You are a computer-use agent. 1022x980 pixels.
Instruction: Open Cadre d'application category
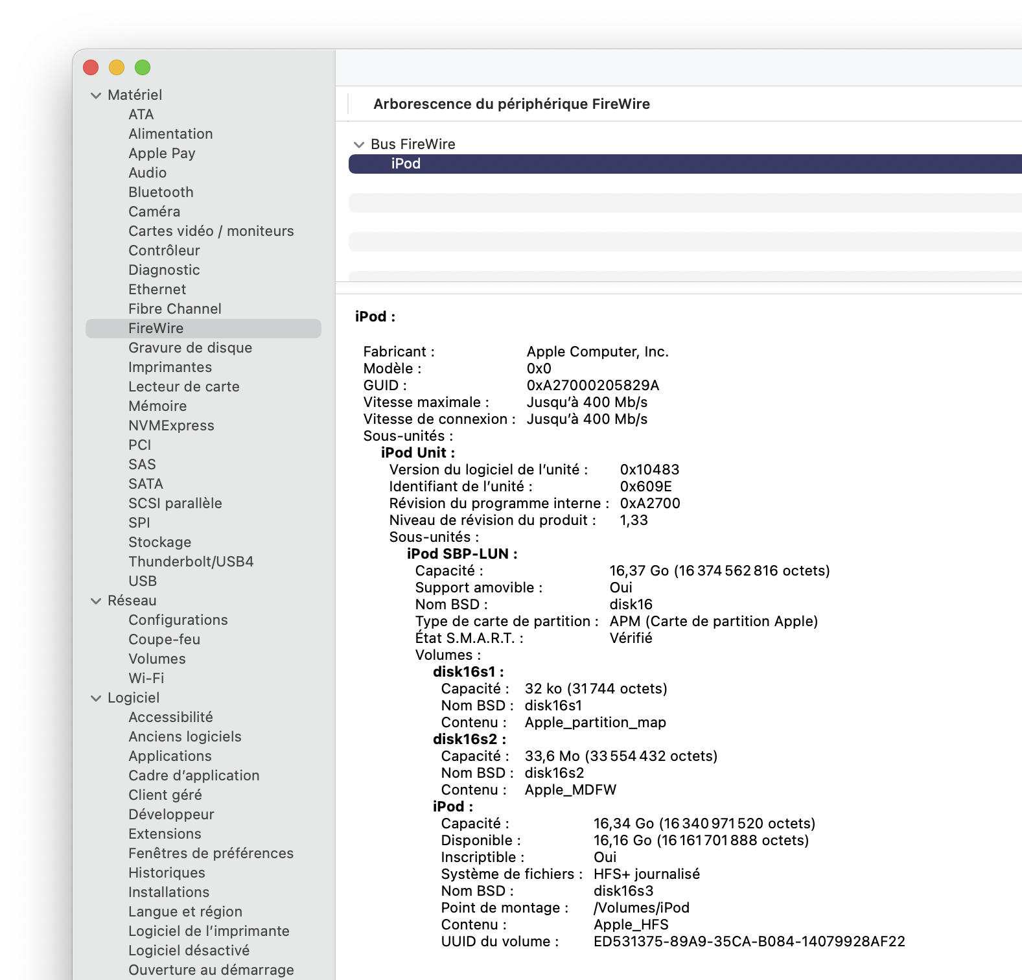[194, 776]
